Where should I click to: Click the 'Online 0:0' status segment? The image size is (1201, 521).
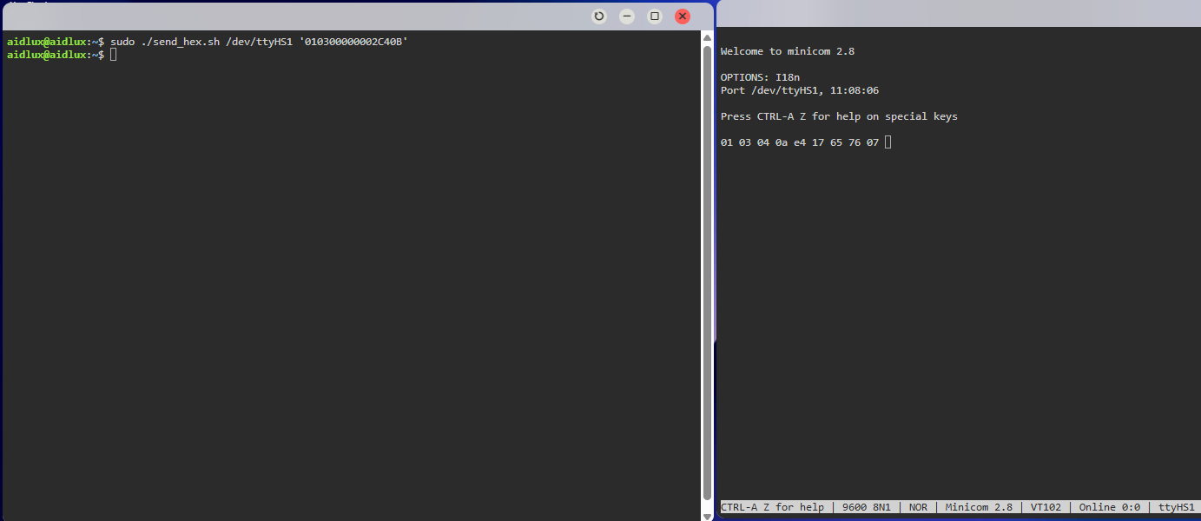coord(1108,507)
